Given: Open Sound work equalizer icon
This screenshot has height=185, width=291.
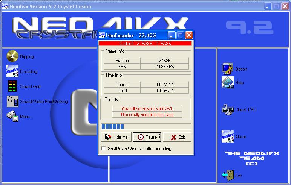Looking at the screenshot, I should 12,86.
